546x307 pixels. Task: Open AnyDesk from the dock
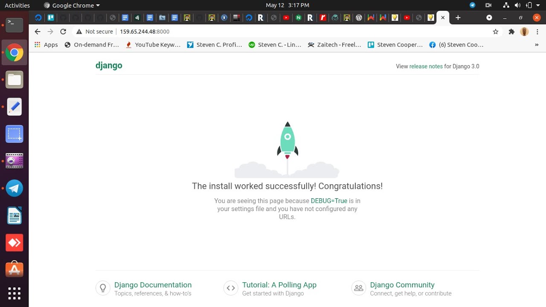pyautogui.click(x=14, y=243)
